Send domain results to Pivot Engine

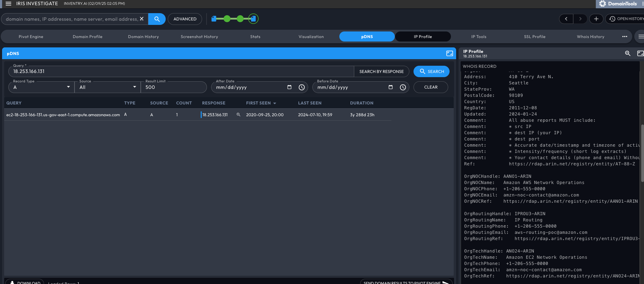pyautogui.click(x=406, y=282)
